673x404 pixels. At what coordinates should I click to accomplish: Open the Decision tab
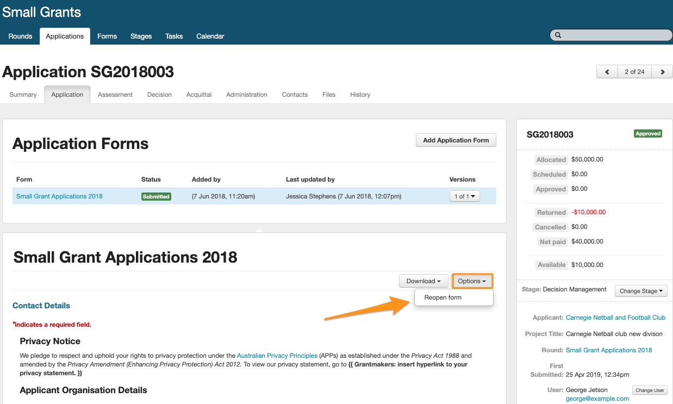pyautogui.click(x=159, y=95)
